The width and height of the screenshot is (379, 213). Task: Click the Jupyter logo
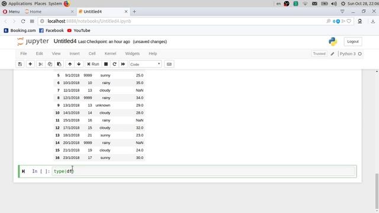tap(33, 41)
